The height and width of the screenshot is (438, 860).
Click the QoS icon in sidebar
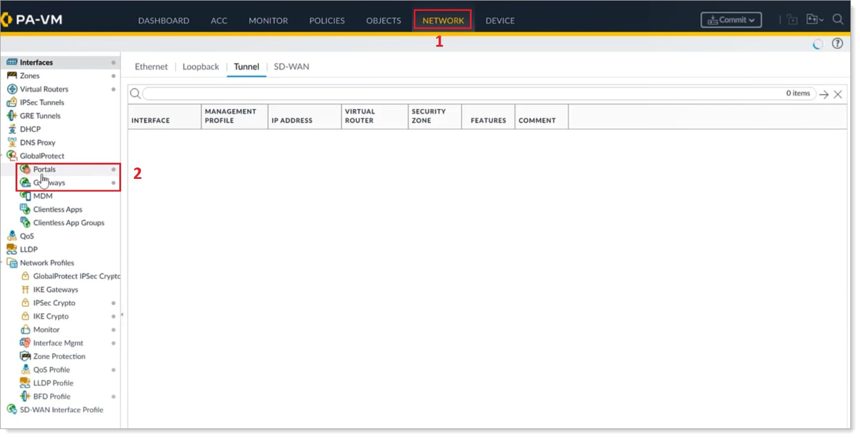(x=11, y=236)
